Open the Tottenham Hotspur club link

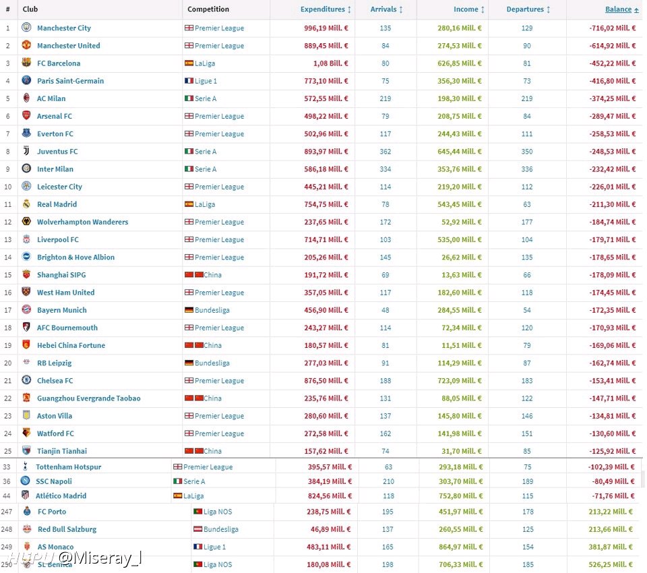click(69, 467)
